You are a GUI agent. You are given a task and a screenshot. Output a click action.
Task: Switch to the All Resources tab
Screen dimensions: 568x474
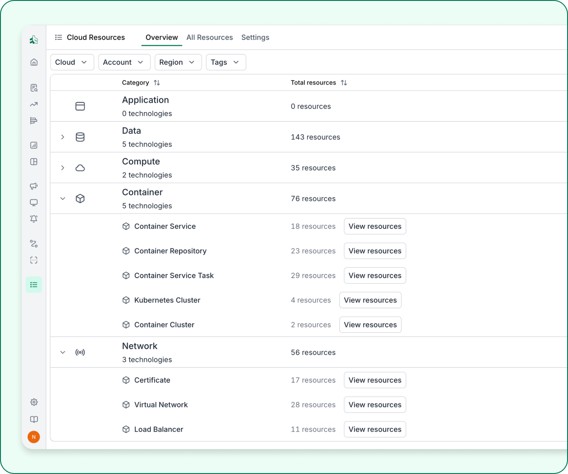point(209,38)
